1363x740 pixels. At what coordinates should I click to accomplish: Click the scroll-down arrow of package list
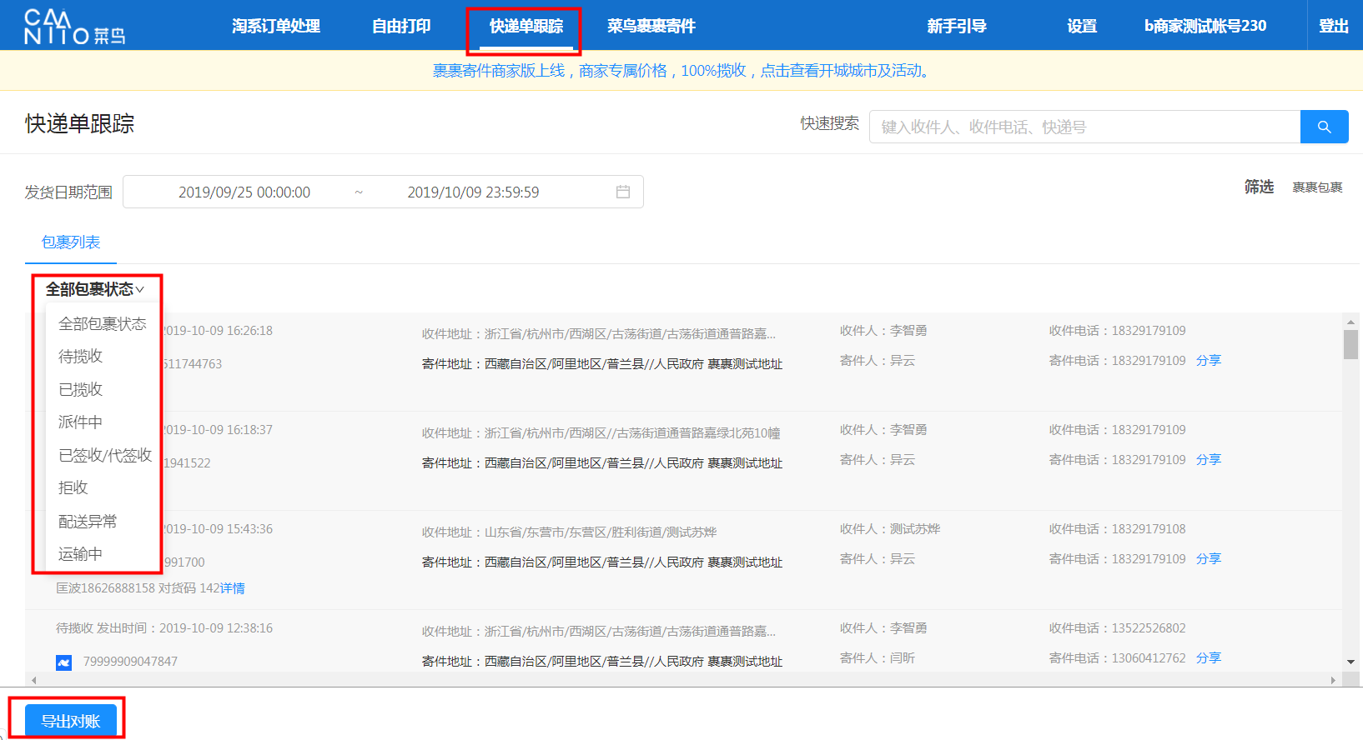coord(1350,662)
